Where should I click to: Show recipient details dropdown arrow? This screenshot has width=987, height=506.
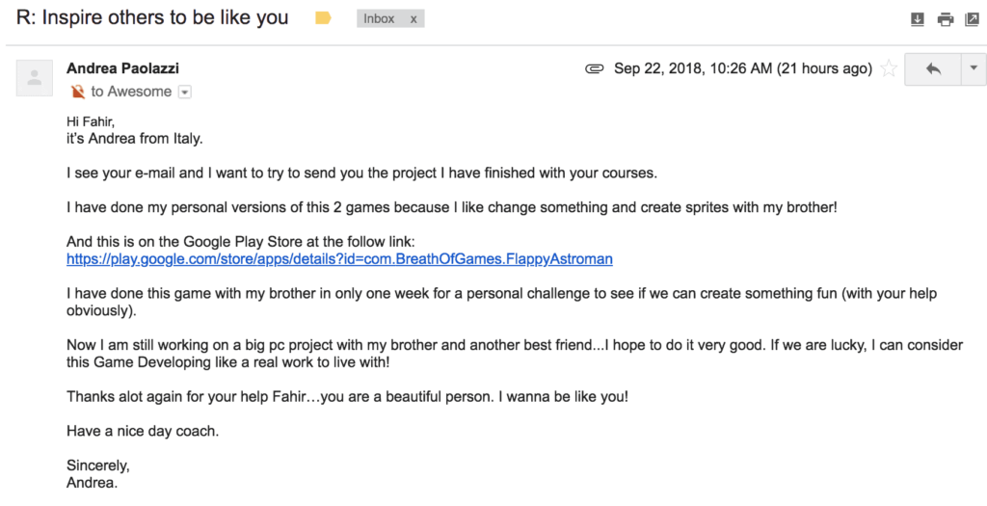click(184, 92)
